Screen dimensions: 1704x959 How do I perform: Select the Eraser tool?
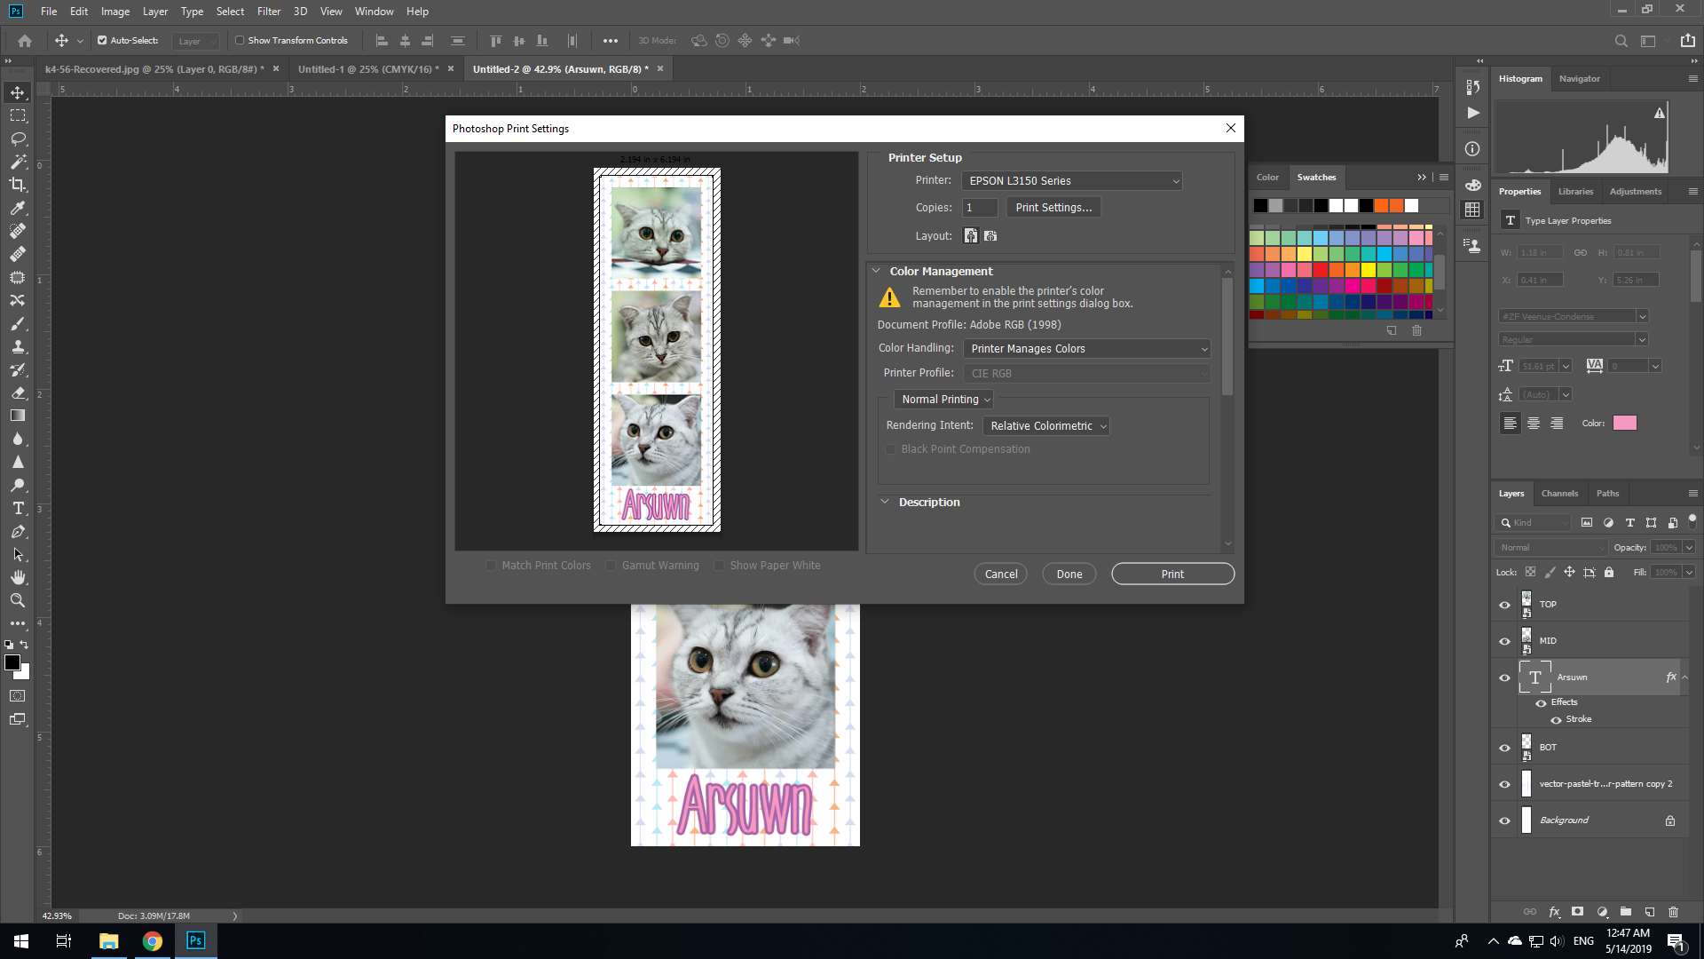coord(18,392)
